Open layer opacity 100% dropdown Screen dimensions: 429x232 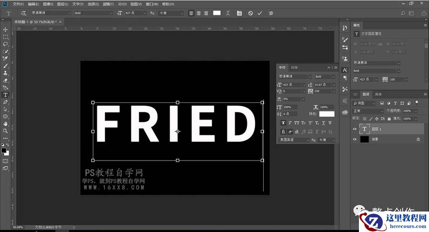coord(416,111)
